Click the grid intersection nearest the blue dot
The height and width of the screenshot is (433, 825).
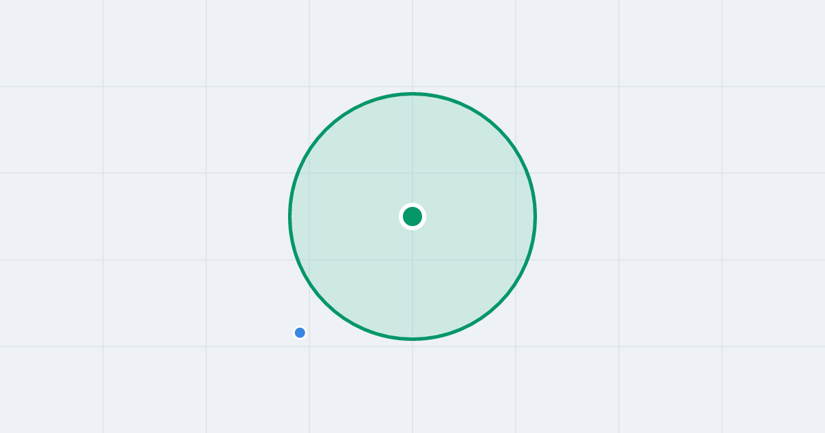(x=309, y=346)
